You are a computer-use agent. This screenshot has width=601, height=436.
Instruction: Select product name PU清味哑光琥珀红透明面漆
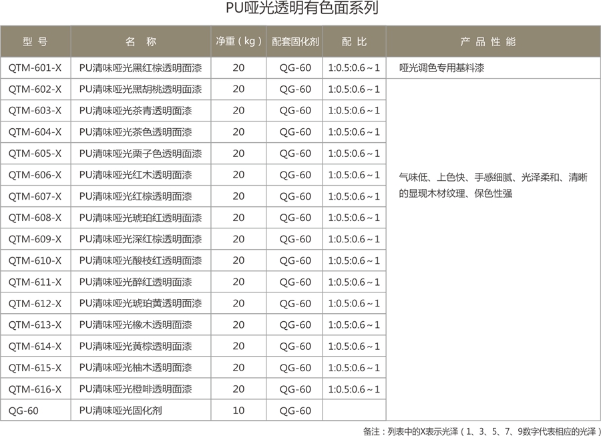(140, 218)
